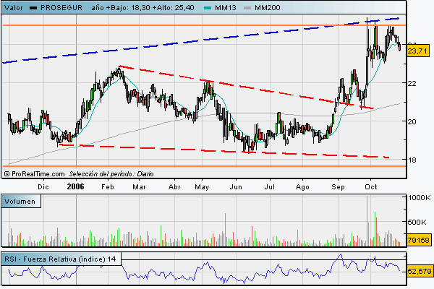Viewport: 434px width, 289px height.
Task: Click the Ago month axis label
Action: [302, 187]
